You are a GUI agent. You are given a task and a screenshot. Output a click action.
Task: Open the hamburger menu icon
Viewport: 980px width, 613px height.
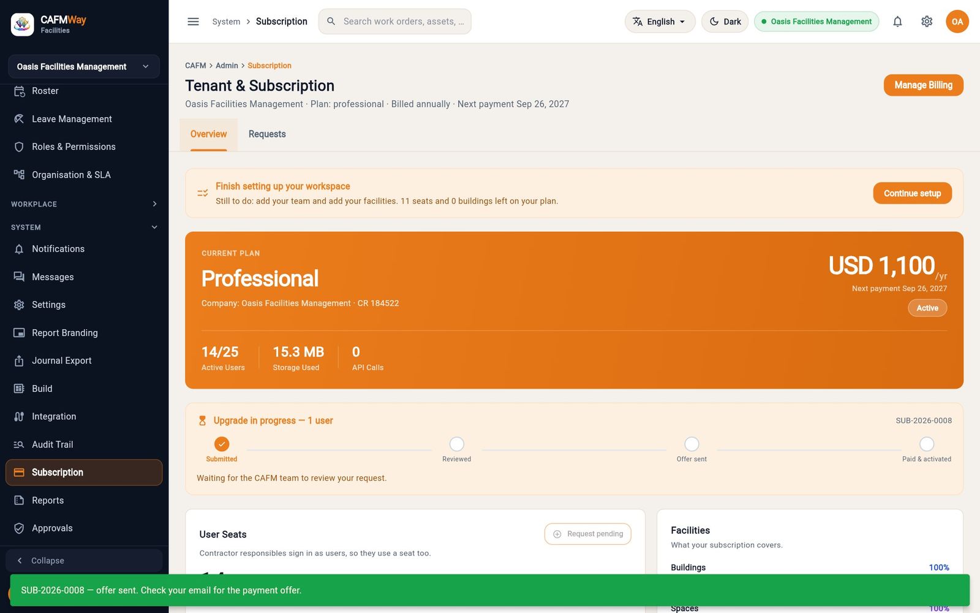coord(193,21)
